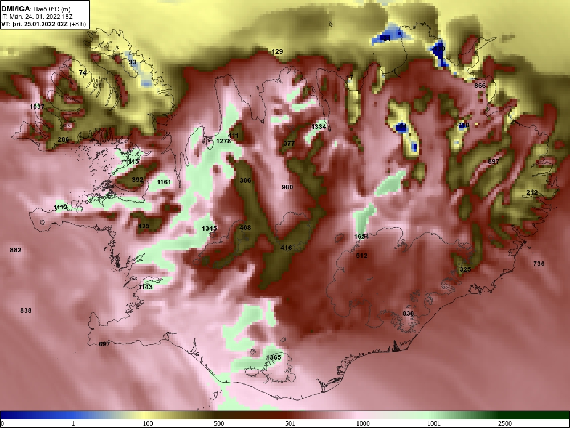
Task: Select the 1345 height label
Action: pyautogui.click(x=209, y=228)
